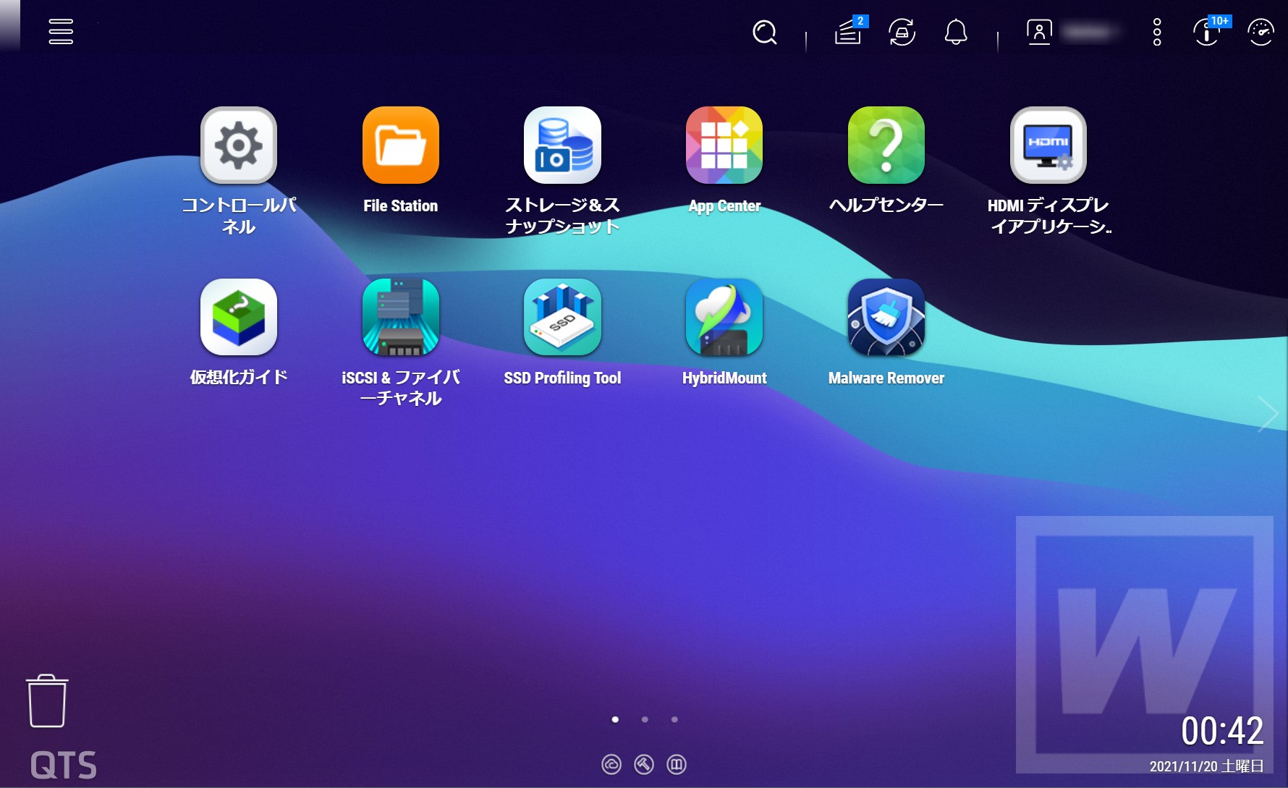Click the 00:42 clock display
The height and width of the screenshot is (788, 1288).
[x=1222, y=731]
